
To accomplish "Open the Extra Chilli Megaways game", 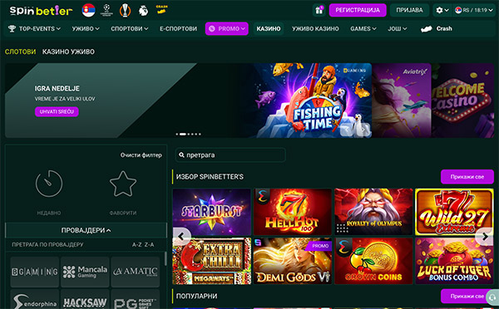I will click(211, 261).
